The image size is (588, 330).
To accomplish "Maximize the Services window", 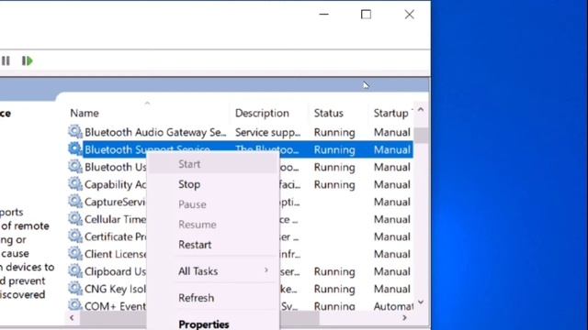I will click(x=366, y=15).
